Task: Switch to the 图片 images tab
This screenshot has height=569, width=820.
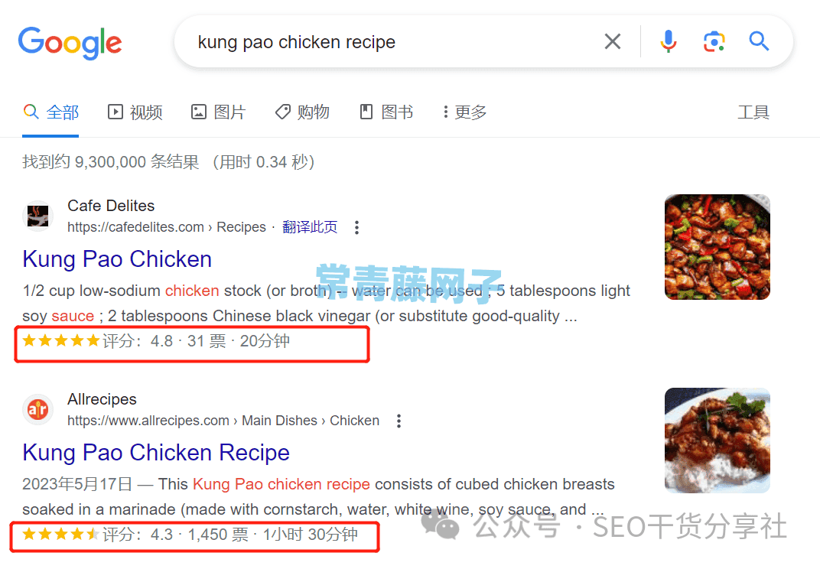Action: click(219, 112)
